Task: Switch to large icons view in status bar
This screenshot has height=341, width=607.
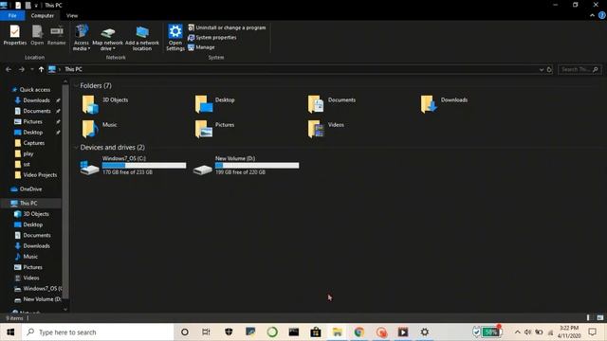Action: tap(600, 317)
